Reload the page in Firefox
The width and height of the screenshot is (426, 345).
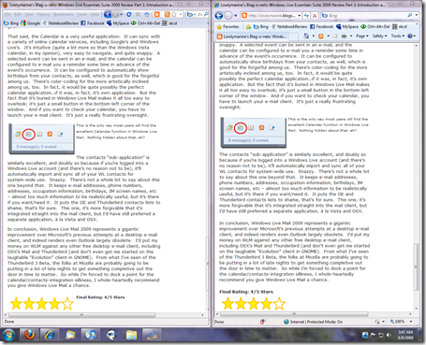[x=128, y=14]
